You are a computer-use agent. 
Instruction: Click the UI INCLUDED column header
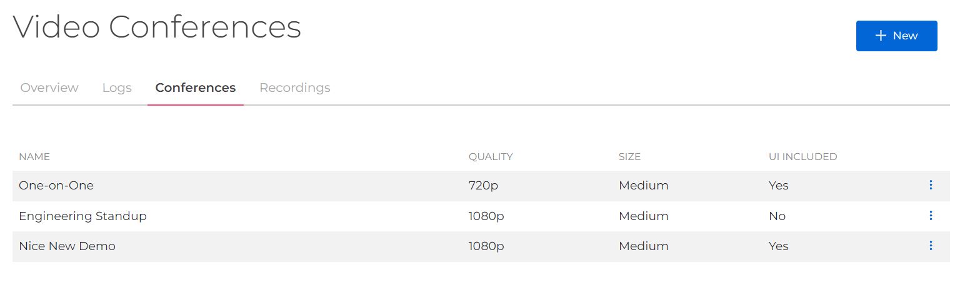pyautogui.click(x=802, y=156)
